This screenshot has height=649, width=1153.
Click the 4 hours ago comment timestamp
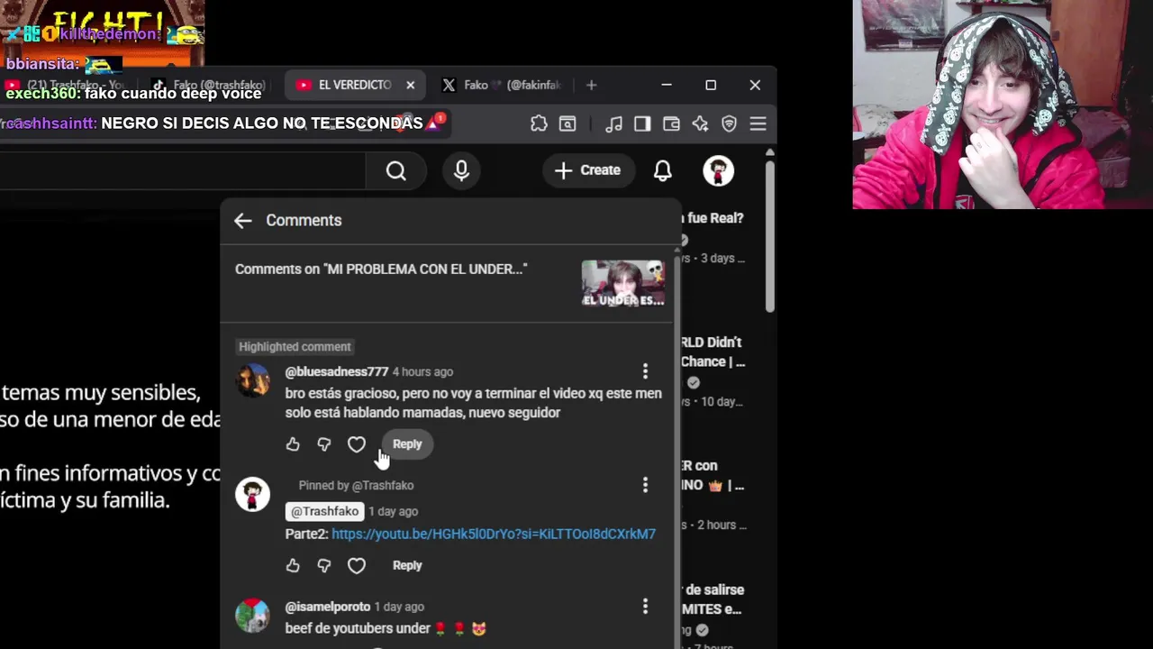[422, 372]
